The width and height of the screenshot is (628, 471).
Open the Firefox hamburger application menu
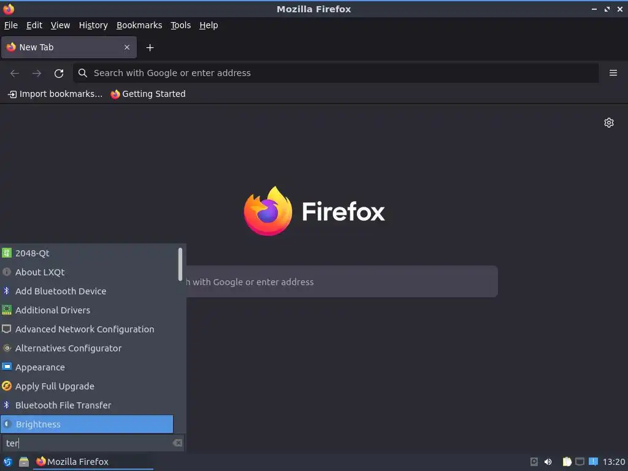tap(613, 73)
